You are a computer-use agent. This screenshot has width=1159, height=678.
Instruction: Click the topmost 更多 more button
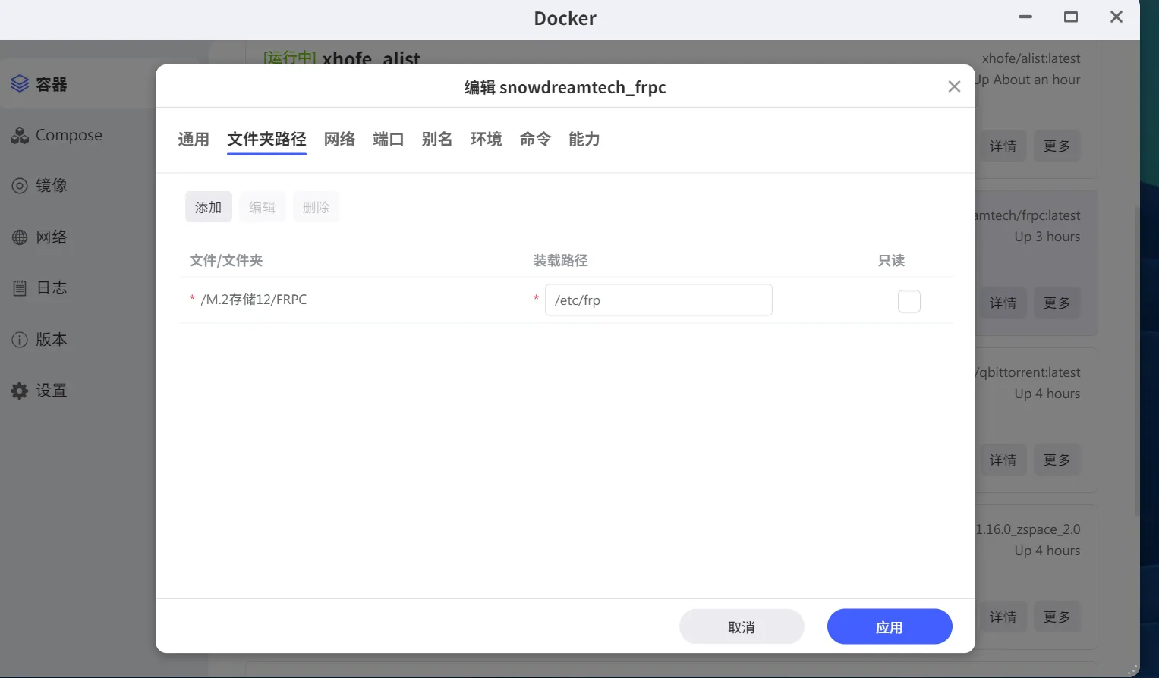1057,145
